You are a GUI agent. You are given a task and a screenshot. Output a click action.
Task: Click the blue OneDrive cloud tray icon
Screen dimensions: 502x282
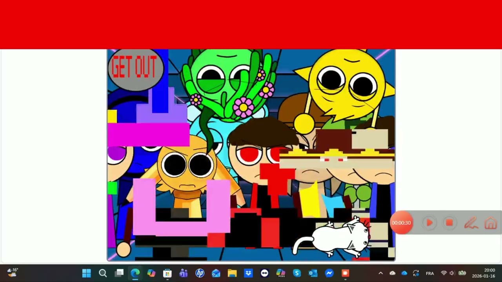point(404,273)
